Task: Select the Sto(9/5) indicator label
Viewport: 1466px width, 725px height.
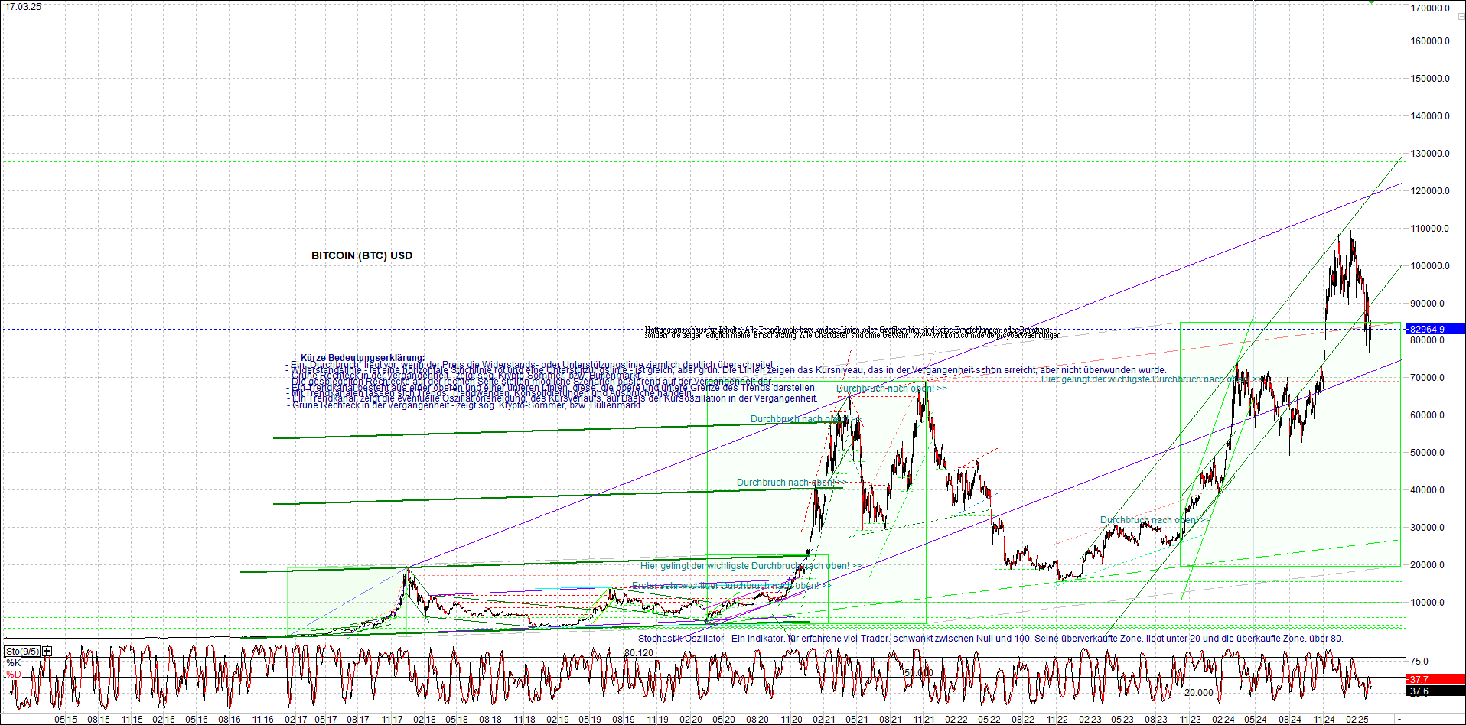Action: (24, 651)
